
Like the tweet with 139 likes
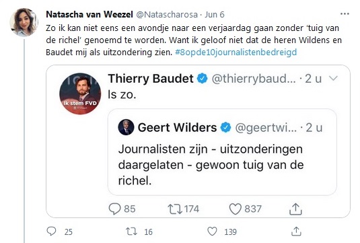click(212, 232)
